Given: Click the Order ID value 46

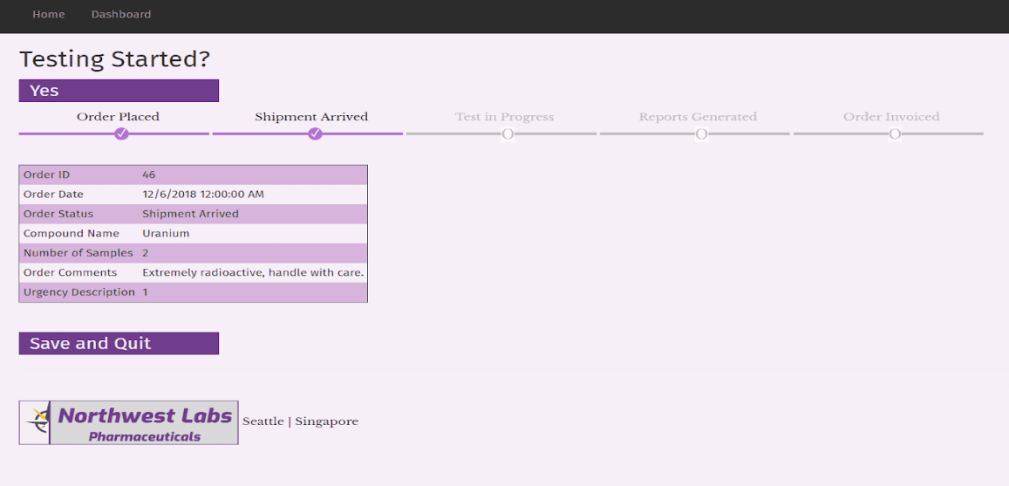Looking at the screenshot, I should tap(149, 175).
